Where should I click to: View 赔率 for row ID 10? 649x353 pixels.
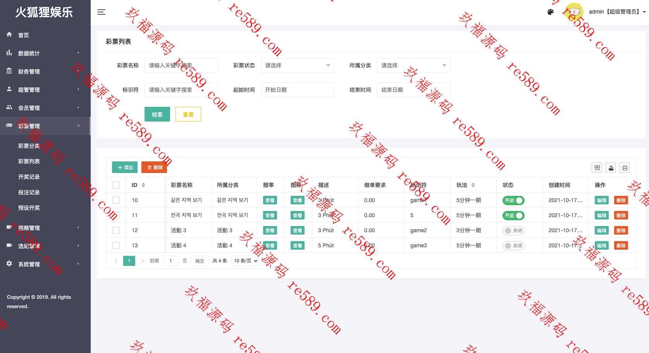tap(270, 200)
